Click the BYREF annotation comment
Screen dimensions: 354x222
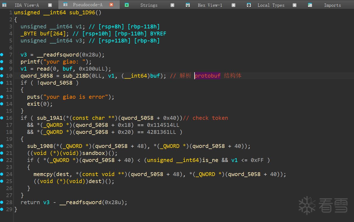tap(158, 34)
